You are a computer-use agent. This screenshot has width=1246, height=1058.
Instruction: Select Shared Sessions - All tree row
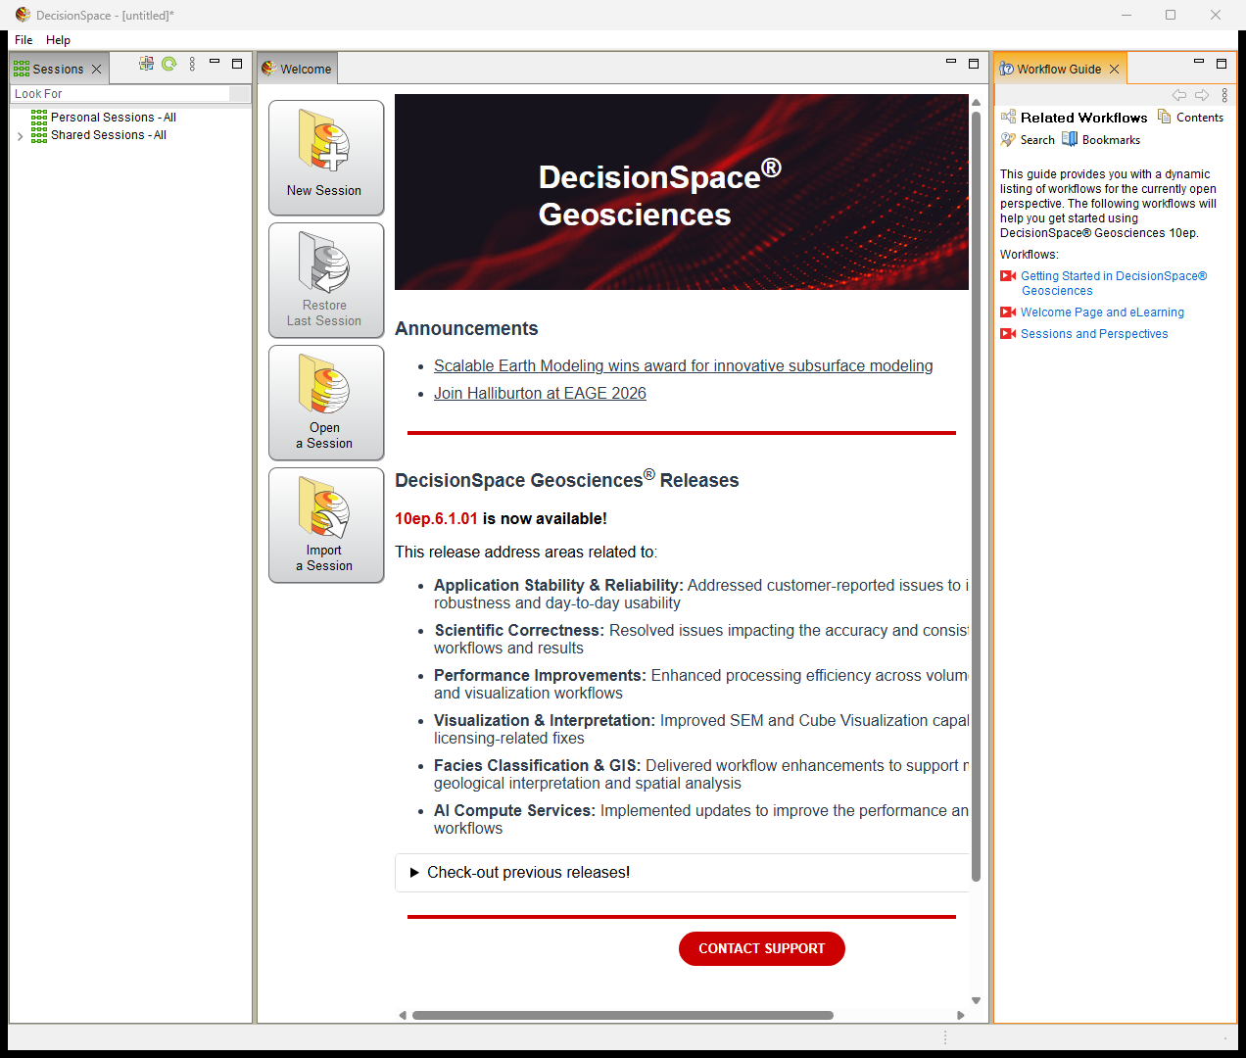[x=99, y=135]
